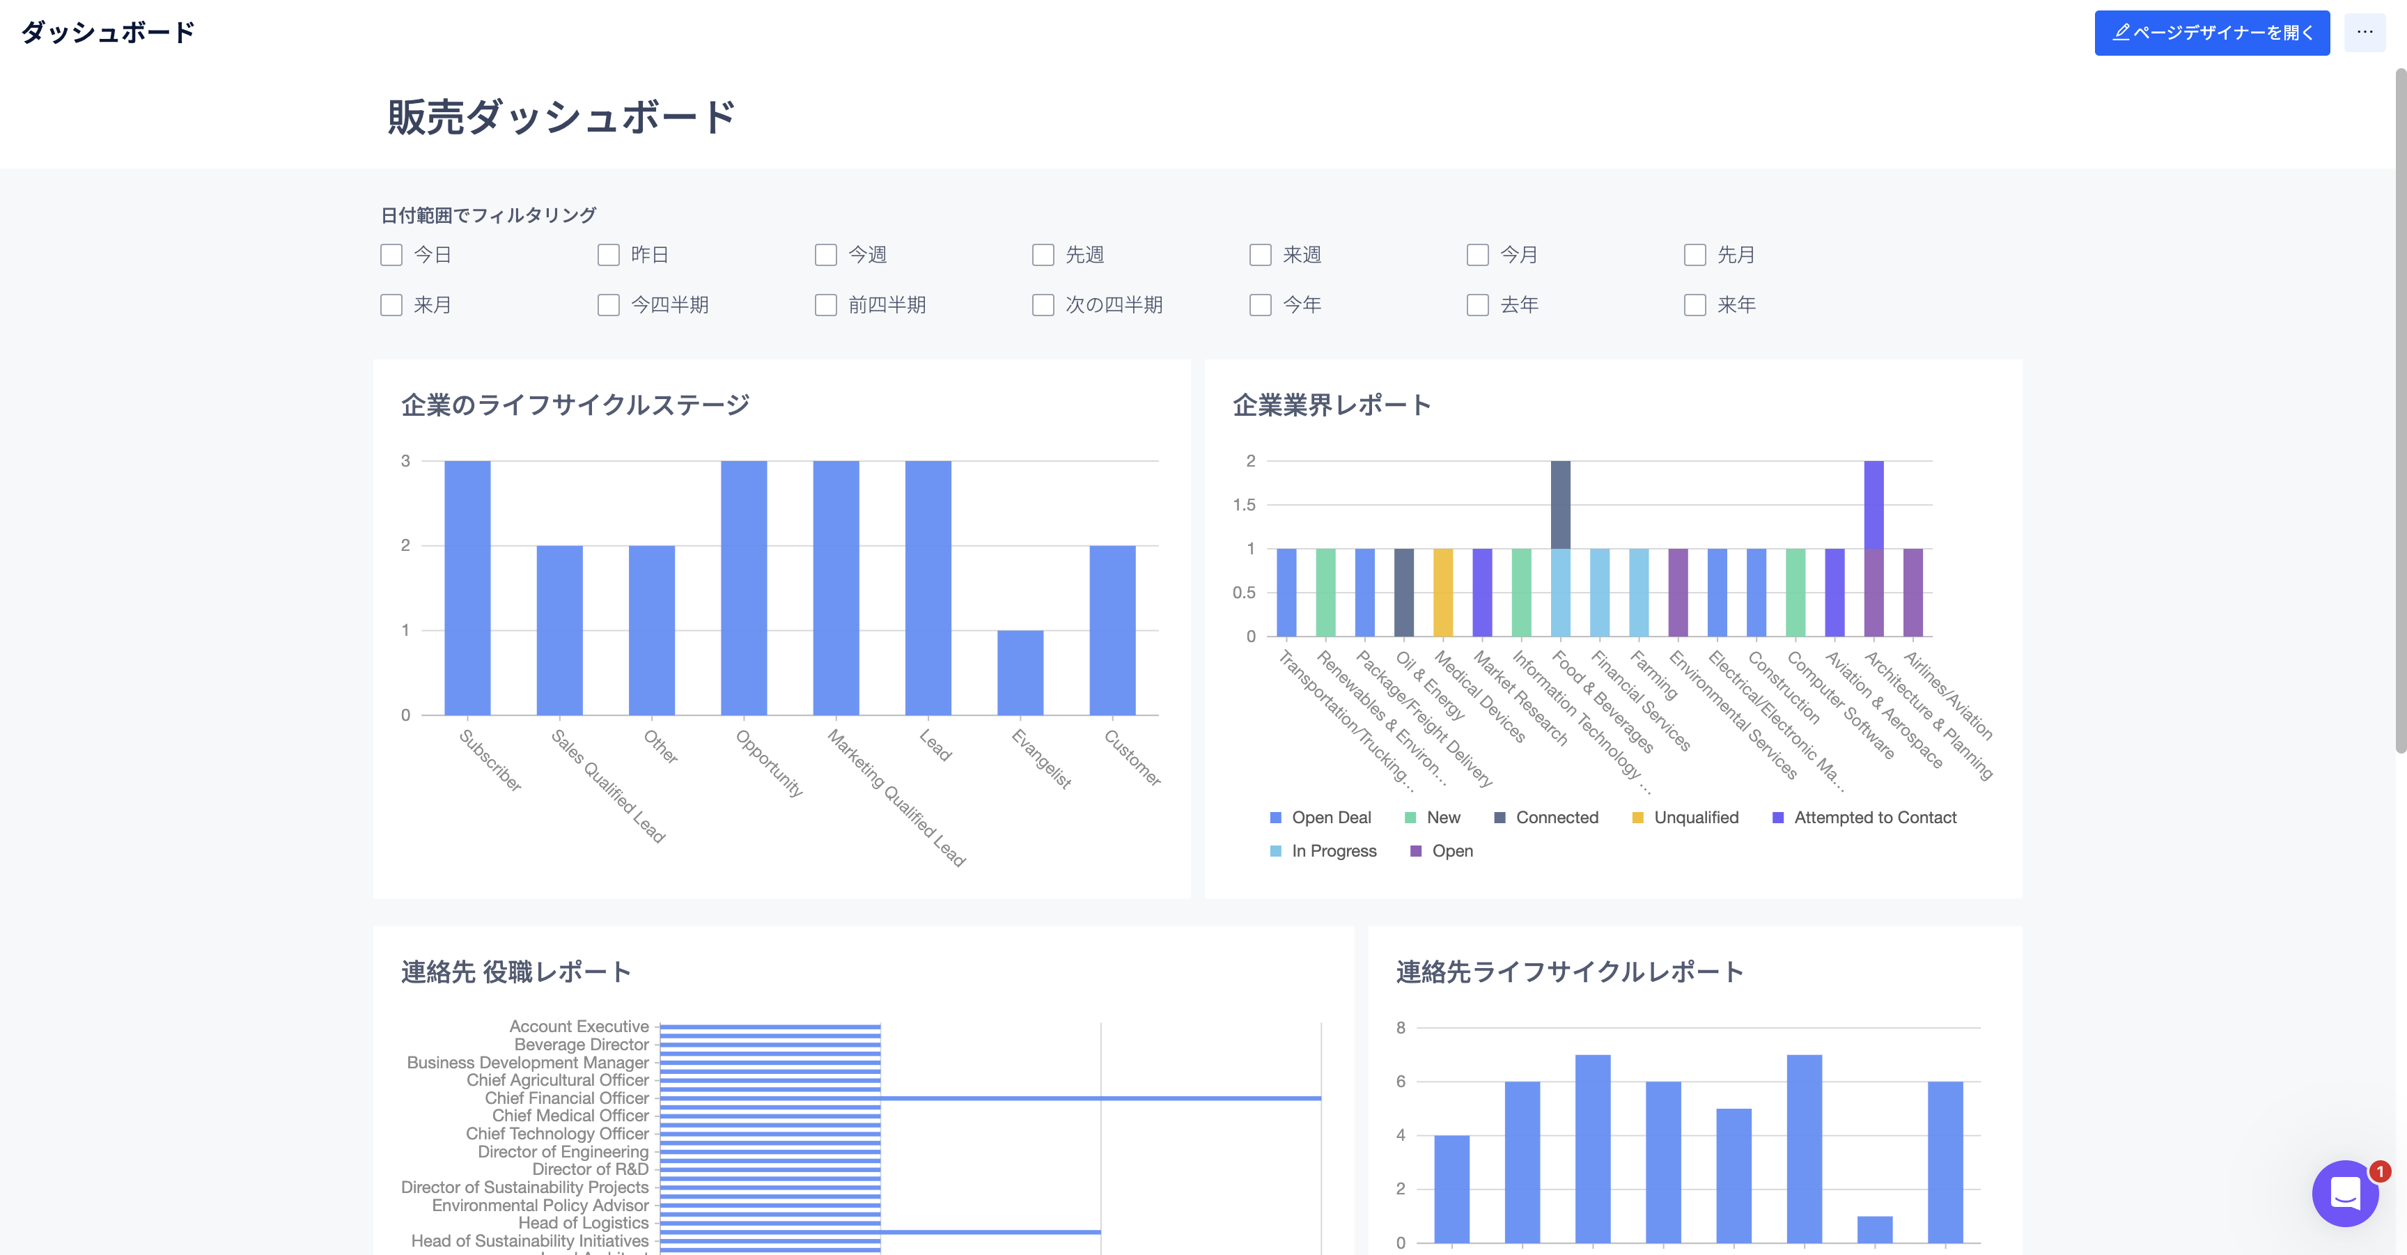The width and height of the screenshot is (2407, 1255).
Task: Open the Intercom chat bubble
Action: (2348, 1193)
